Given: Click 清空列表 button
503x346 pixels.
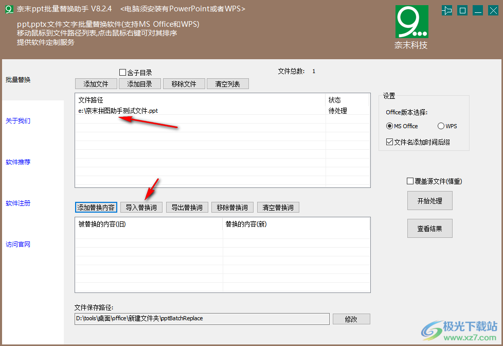Looking at the screenshot, I should tap(227, 84).
